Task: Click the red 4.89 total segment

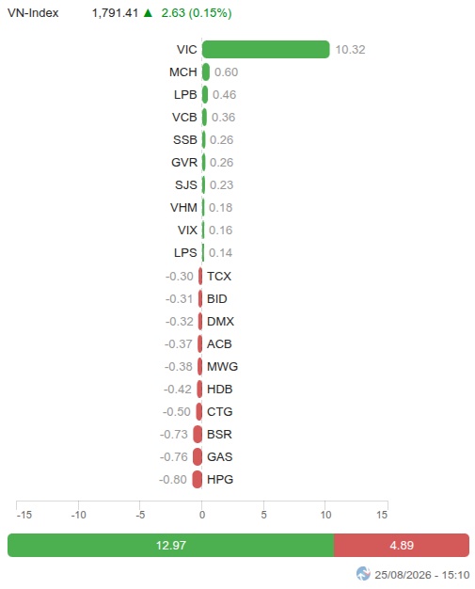Action: (402, 545)
